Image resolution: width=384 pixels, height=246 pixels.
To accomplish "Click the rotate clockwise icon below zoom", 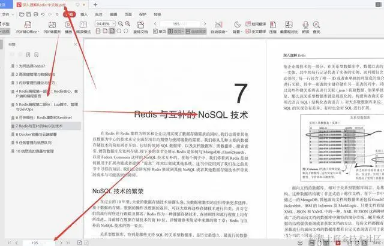I will point(126,31).
